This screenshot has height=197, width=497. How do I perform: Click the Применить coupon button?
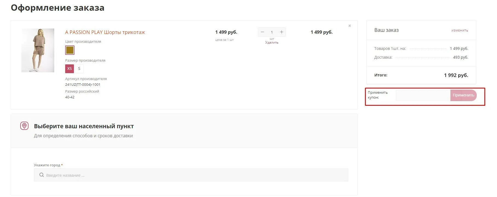[x=463, y=95]
